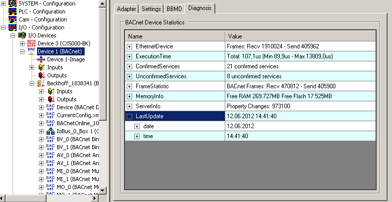The width and height of the screenshot is (392, 202).
Task: Click Outputs icon under Beckhoff_1838341
Action: pos(51,99)
